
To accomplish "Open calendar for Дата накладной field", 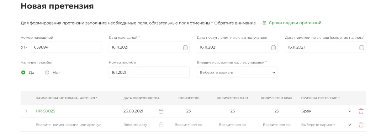I will click(x=185, y=48).
